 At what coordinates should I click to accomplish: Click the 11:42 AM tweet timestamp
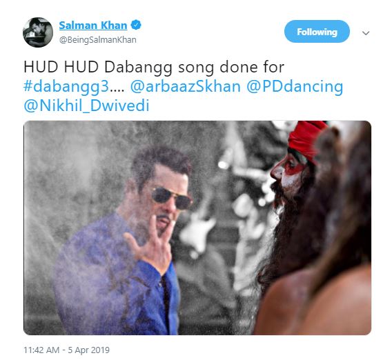[x=41, y=350]
